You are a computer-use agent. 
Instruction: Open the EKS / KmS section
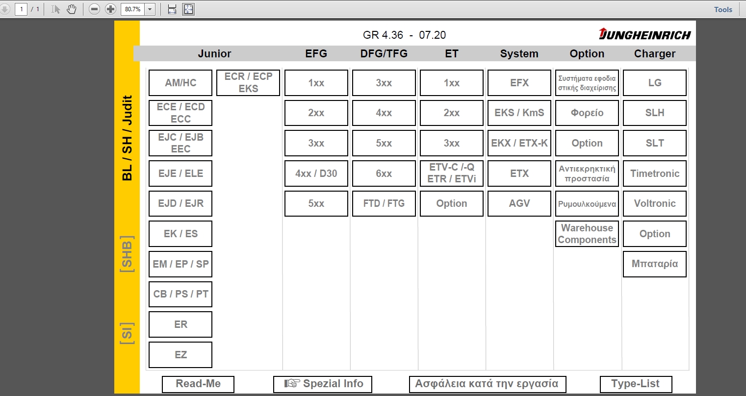(x=519, y=113)
